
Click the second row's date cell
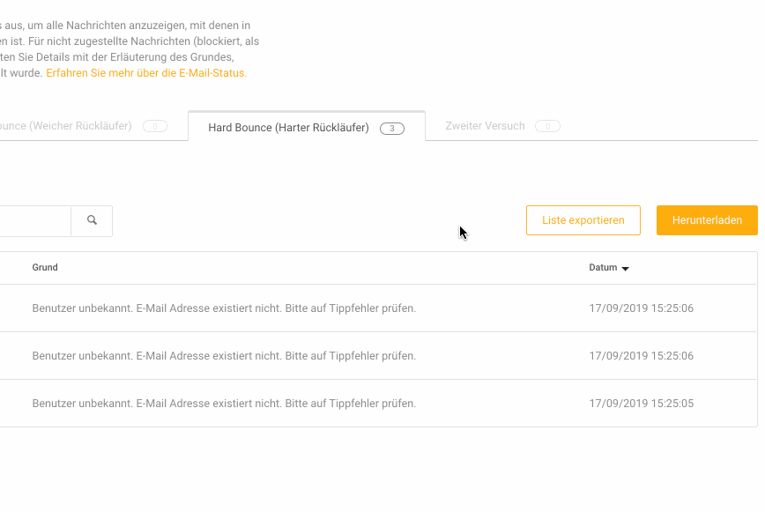pyautogui.click(x=641, y=356)
